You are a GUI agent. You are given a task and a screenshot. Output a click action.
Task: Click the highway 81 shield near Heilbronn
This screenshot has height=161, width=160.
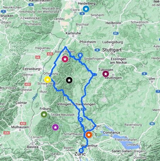[x=115, y=33]
